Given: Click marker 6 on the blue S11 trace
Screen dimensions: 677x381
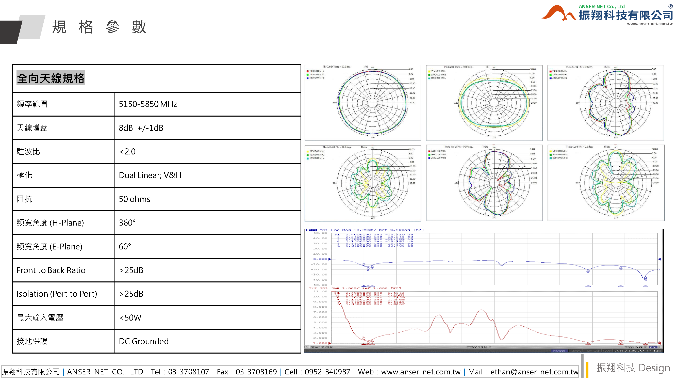Looking at the screenshot, I should 646,278.
